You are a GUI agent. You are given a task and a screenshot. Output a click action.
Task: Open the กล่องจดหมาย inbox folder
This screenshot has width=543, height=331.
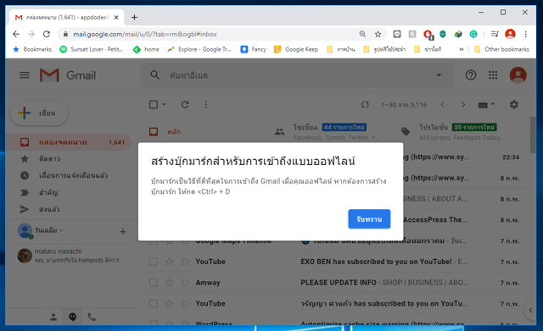pyautogui.click(x=68, y=142)
